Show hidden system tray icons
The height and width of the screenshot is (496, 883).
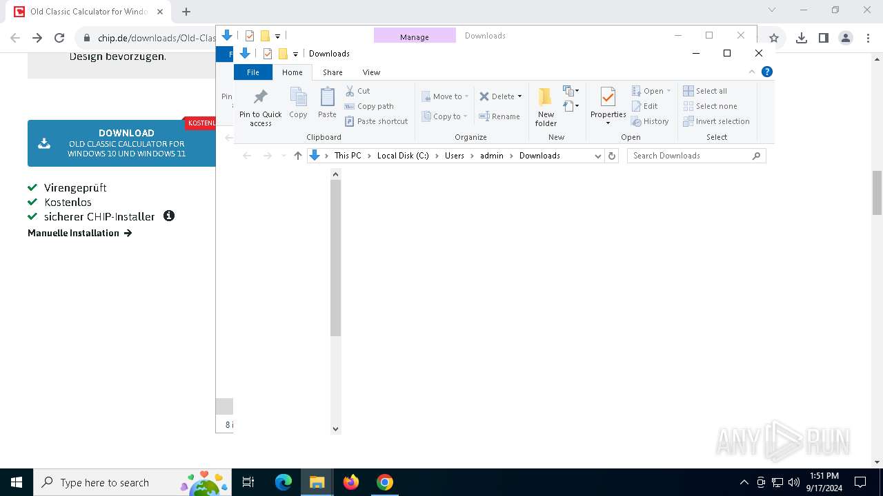point(744,482)
